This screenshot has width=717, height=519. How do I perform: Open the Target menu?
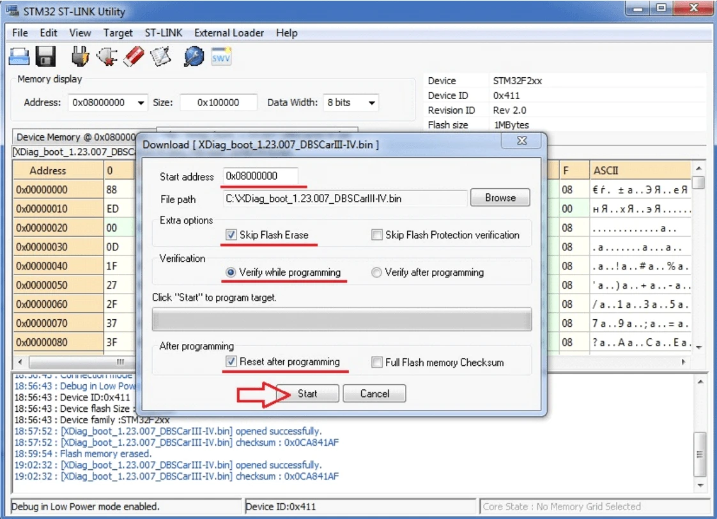118,33
